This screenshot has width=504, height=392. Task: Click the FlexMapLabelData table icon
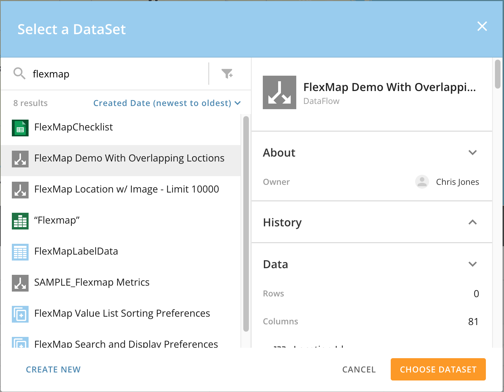(x=20, y=252)
